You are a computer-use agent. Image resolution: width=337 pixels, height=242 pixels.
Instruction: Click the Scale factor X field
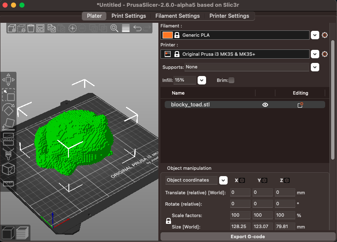tap(240, 215)
